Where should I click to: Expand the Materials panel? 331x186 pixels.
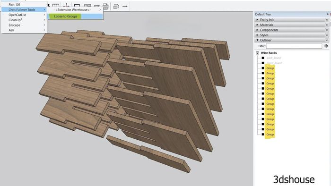point(257,25)
